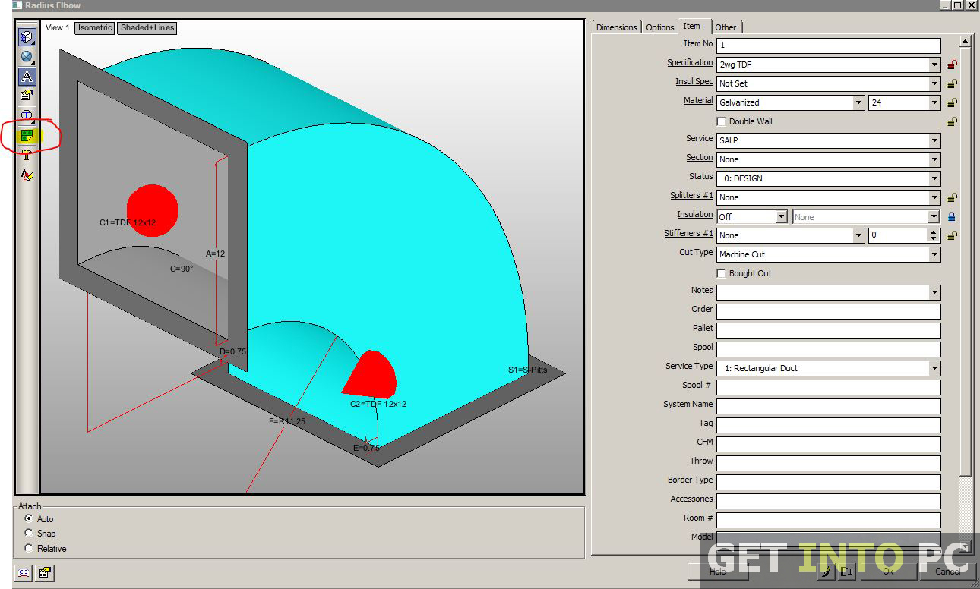Click the text edit pencil icon
The height and width of the screenshot is (589, 980).
point(27,175)
